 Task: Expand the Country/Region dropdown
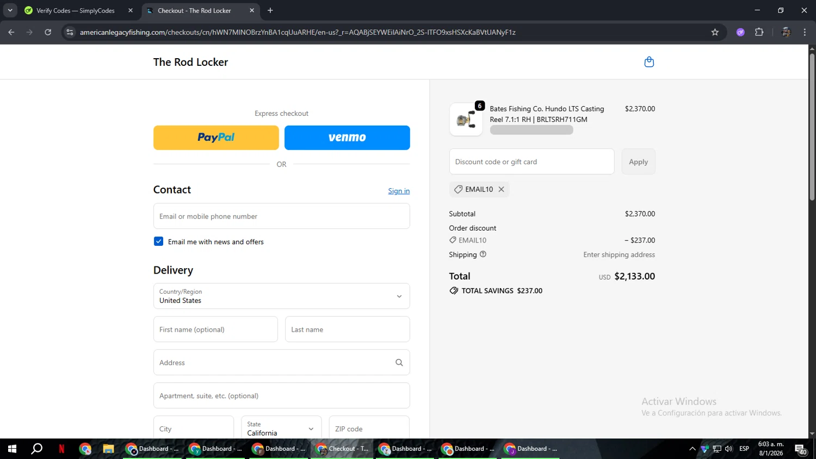click(281, 296)
